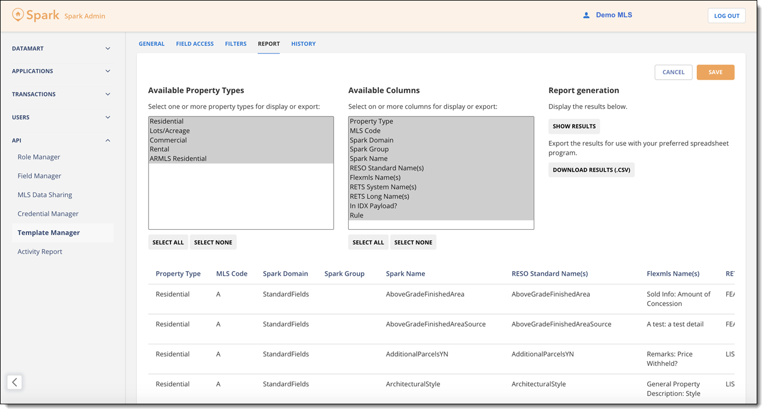The image size is (766, 413).
Task: Click the Spark logo icon
Action: (x=18, y=15)
